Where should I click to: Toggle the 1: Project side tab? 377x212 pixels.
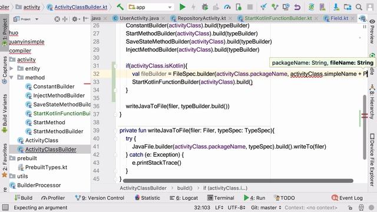pos(5,32)
